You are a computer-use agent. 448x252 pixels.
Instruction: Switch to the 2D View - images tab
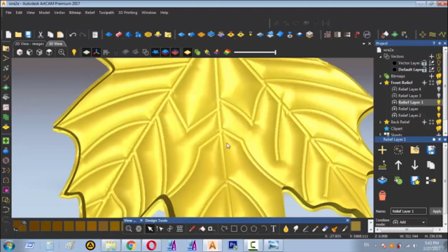[x=29, y=43]
